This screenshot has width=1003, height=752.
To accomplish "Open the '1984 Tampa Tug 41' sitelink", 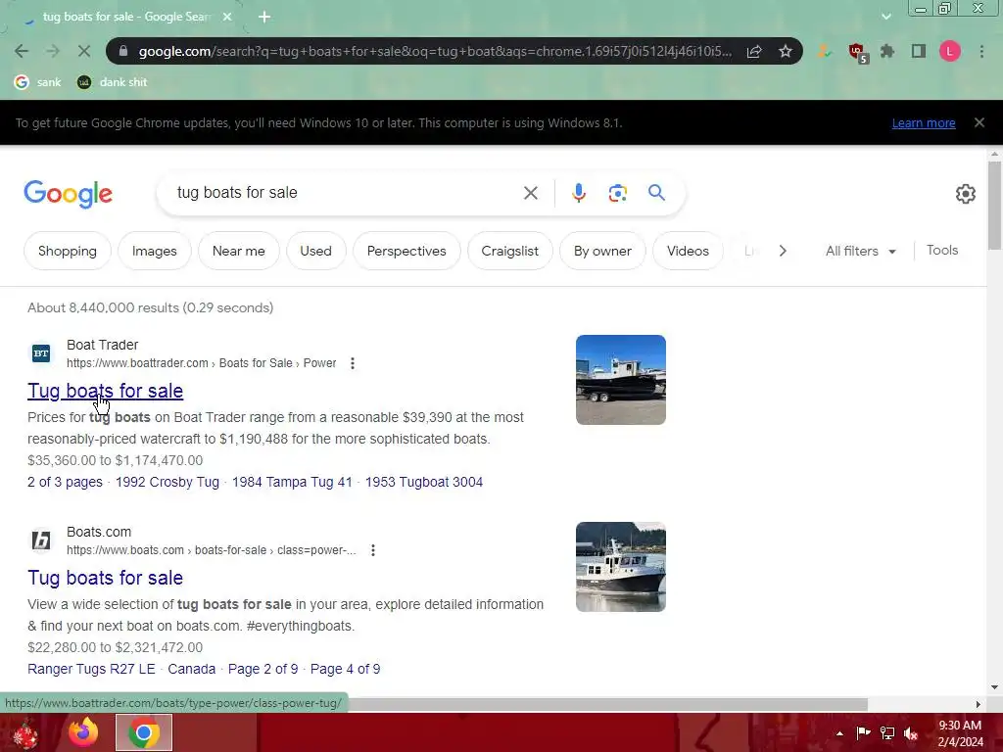I will point(292,482).
